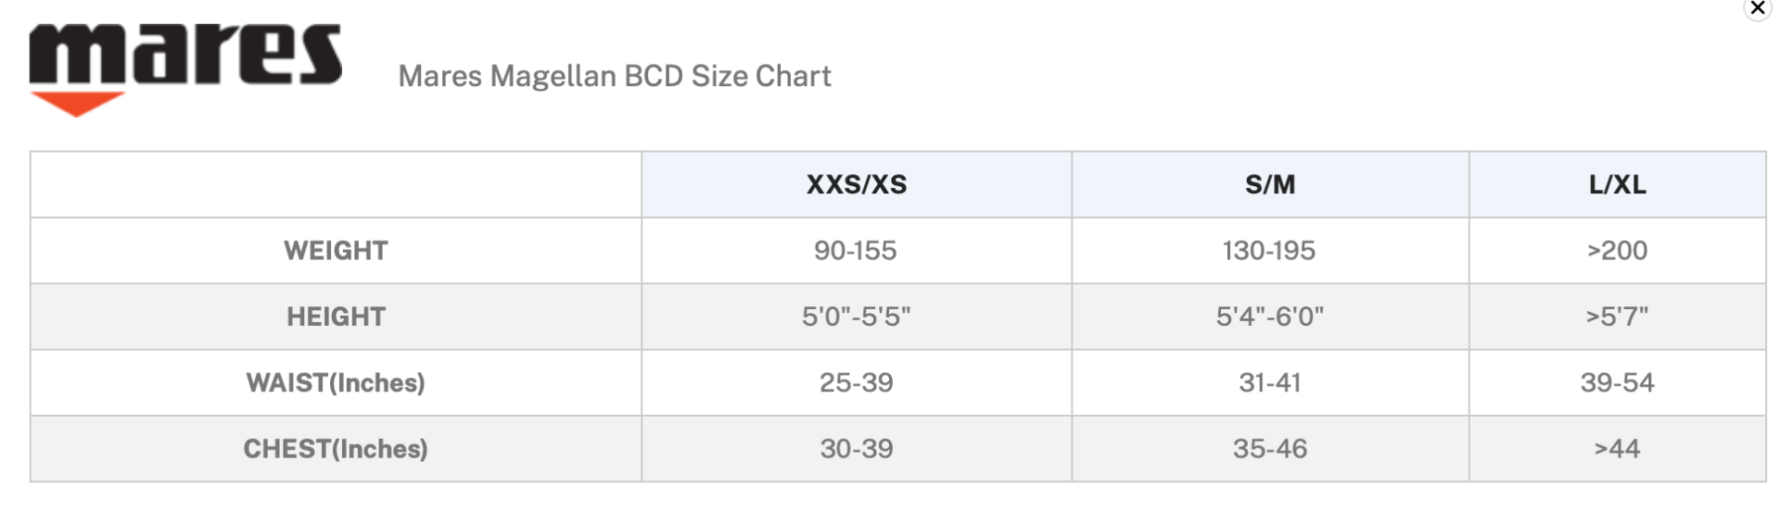The height and width of the screenshot is (523, 1780).
Task: Click the WEIGHT row label
Action: pos(336,251)
